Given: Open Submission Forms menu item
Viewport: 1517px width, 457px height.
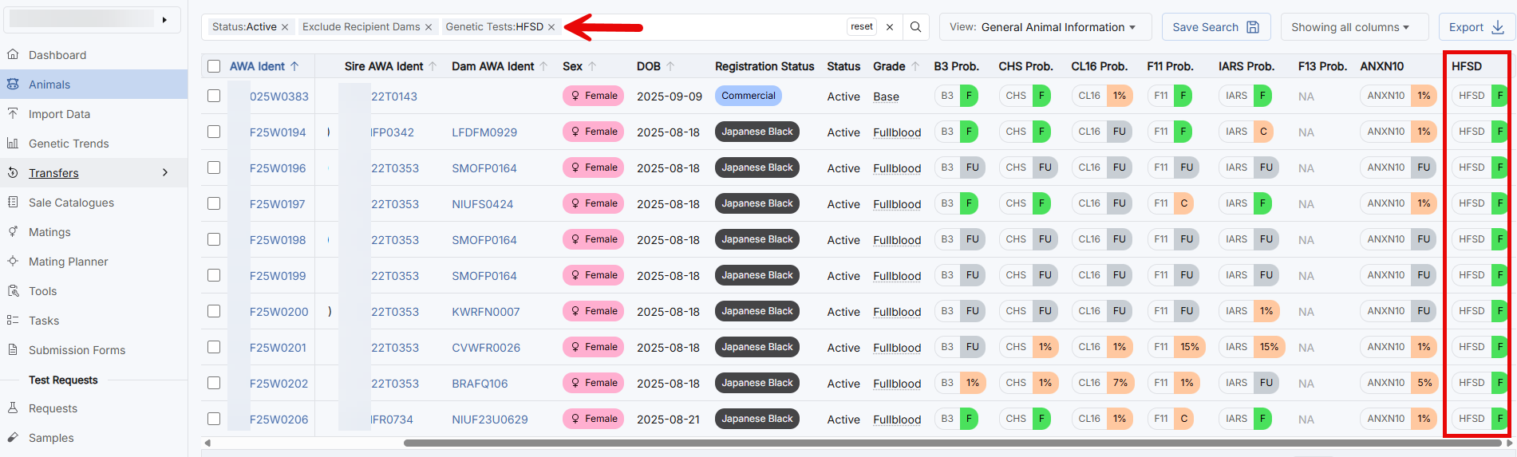Looking at the screenshot, I should [x=77, y=350].
